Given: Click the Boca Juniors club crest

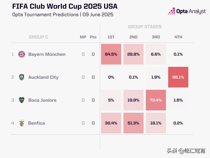Looking at the screenshot, I should click(22, 100).
